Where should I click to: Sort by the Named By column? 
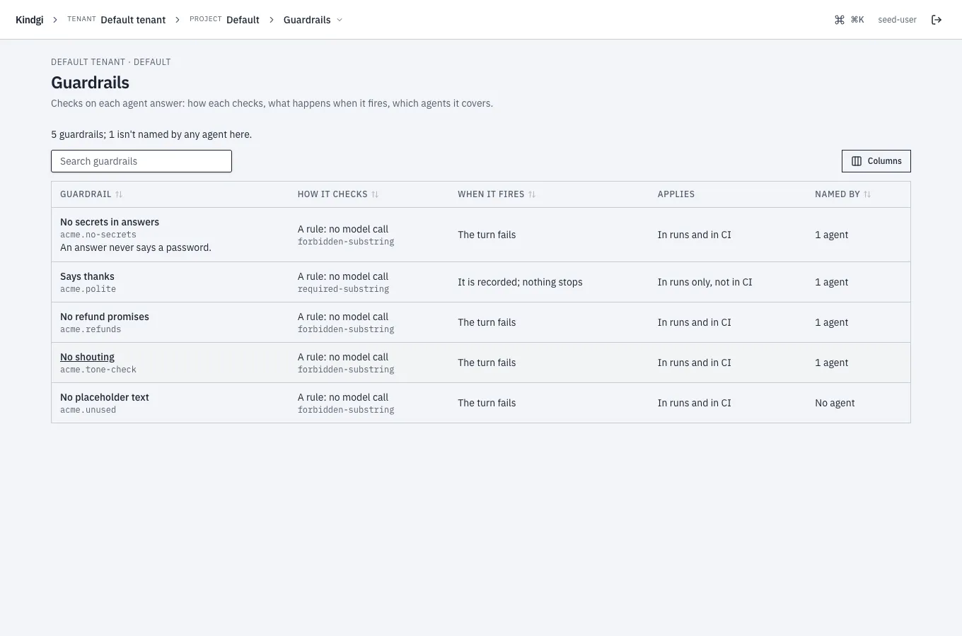(x=842, y=194)
